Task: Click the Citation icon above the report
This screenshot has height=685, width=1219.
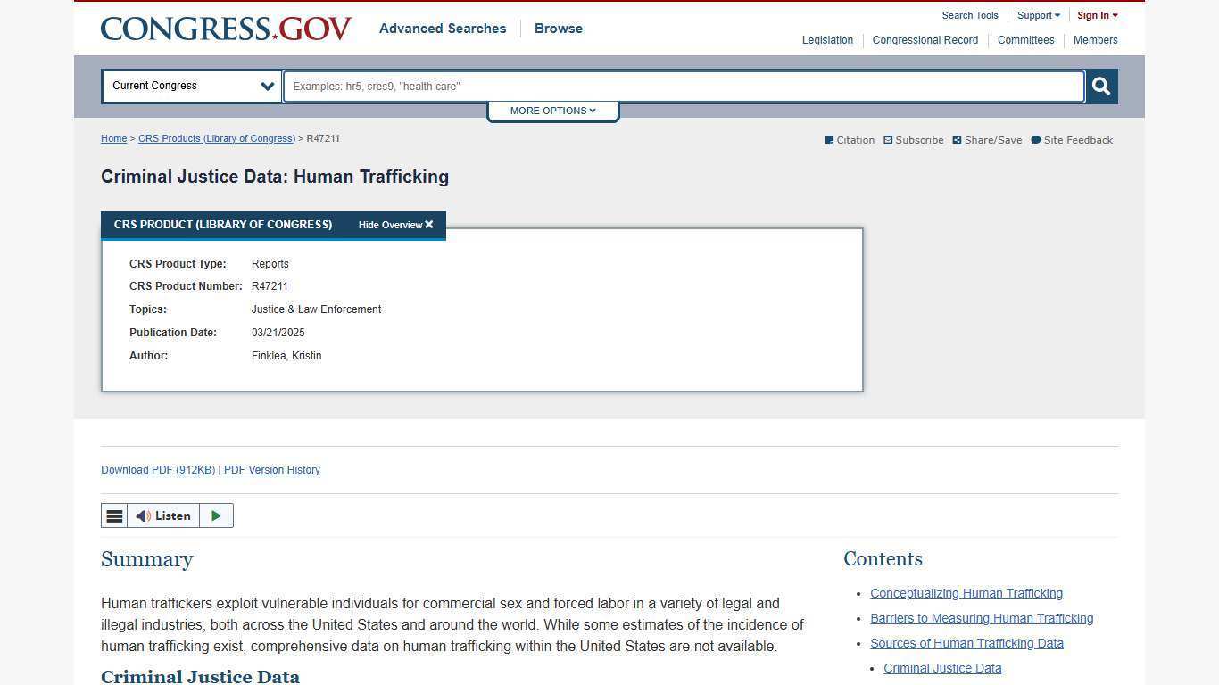Action: click(x=830, y=140)
